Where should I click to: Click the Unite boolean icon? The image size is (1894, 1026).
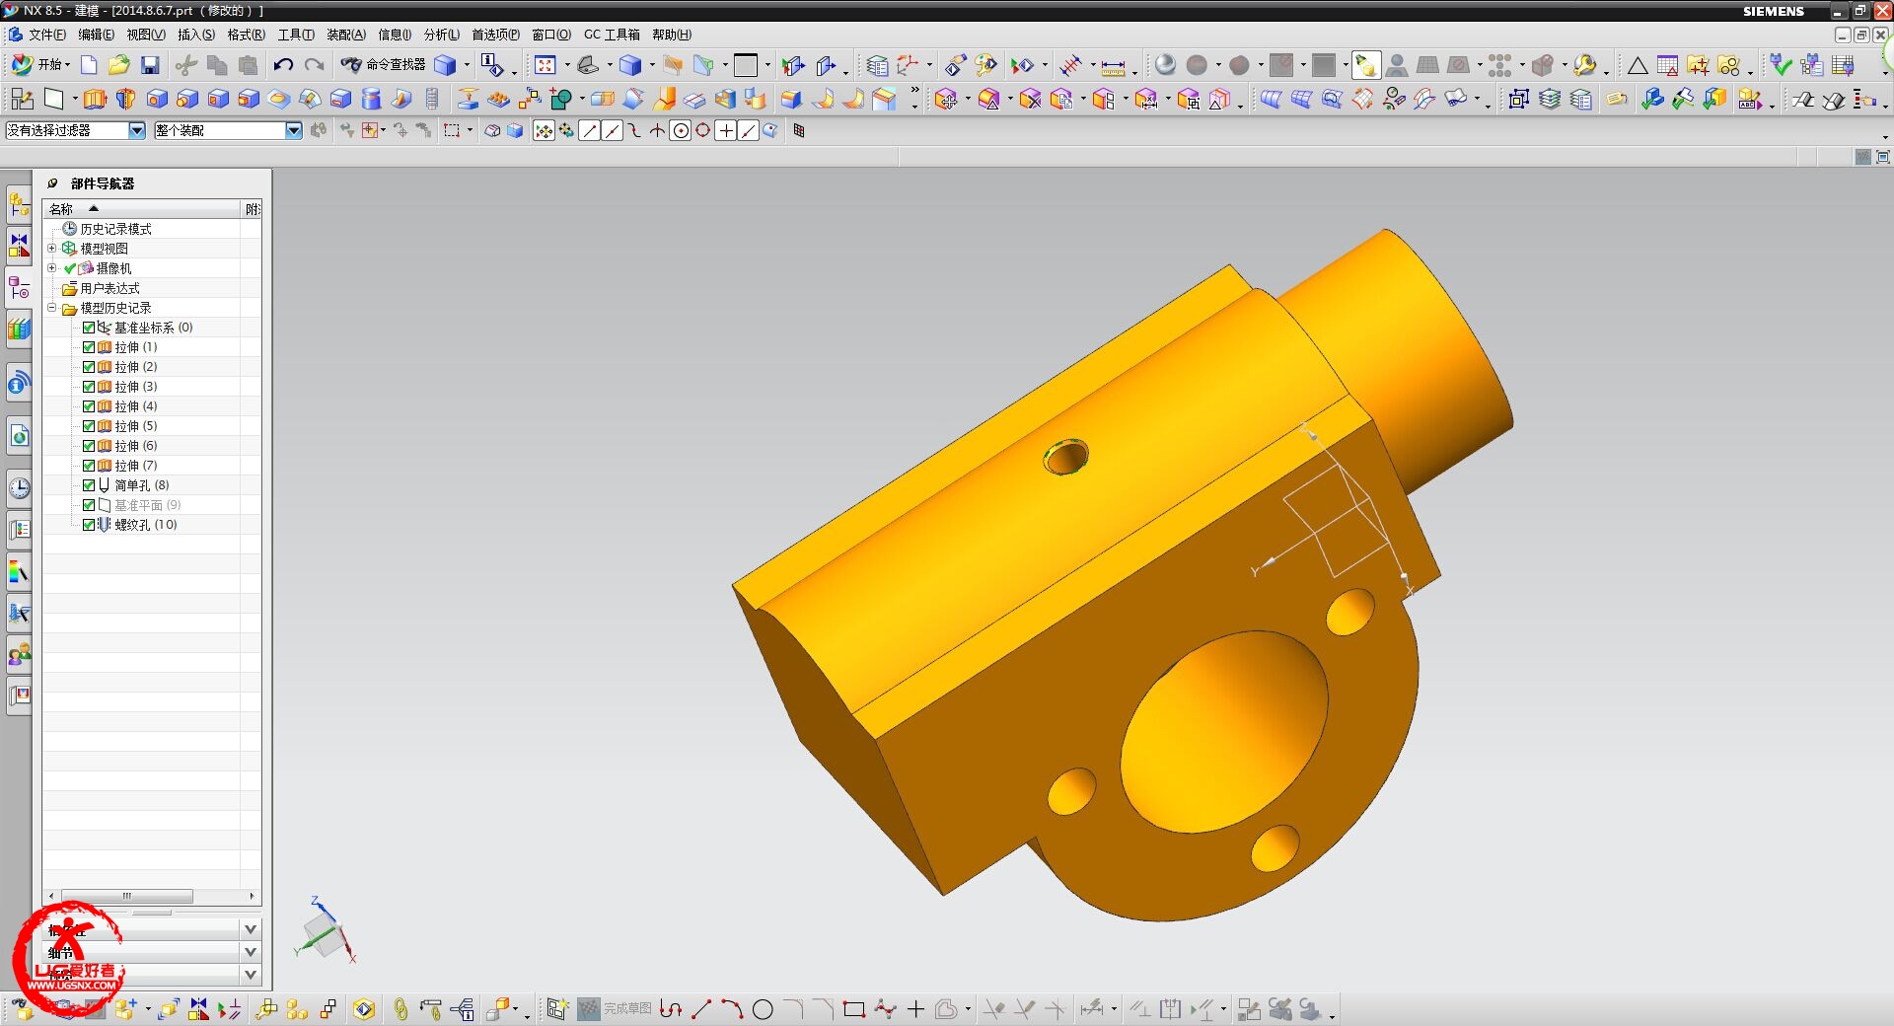(560, 99)
